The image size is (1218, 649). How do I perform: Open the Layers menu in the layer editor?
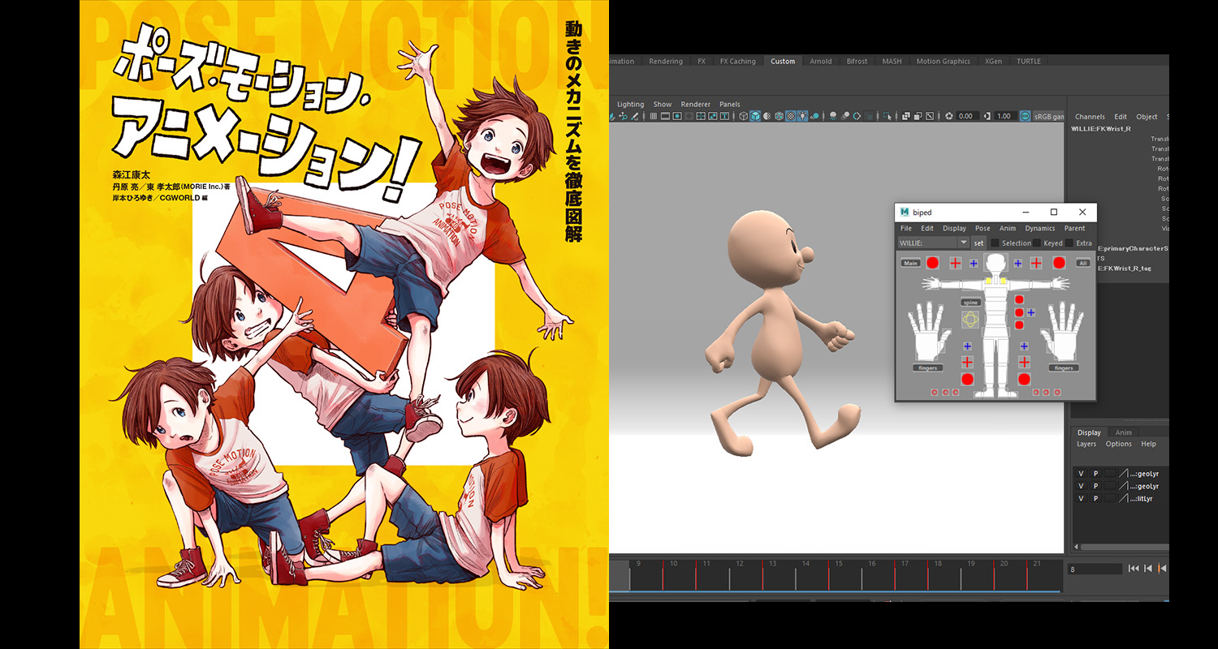tap(1086, 444)
